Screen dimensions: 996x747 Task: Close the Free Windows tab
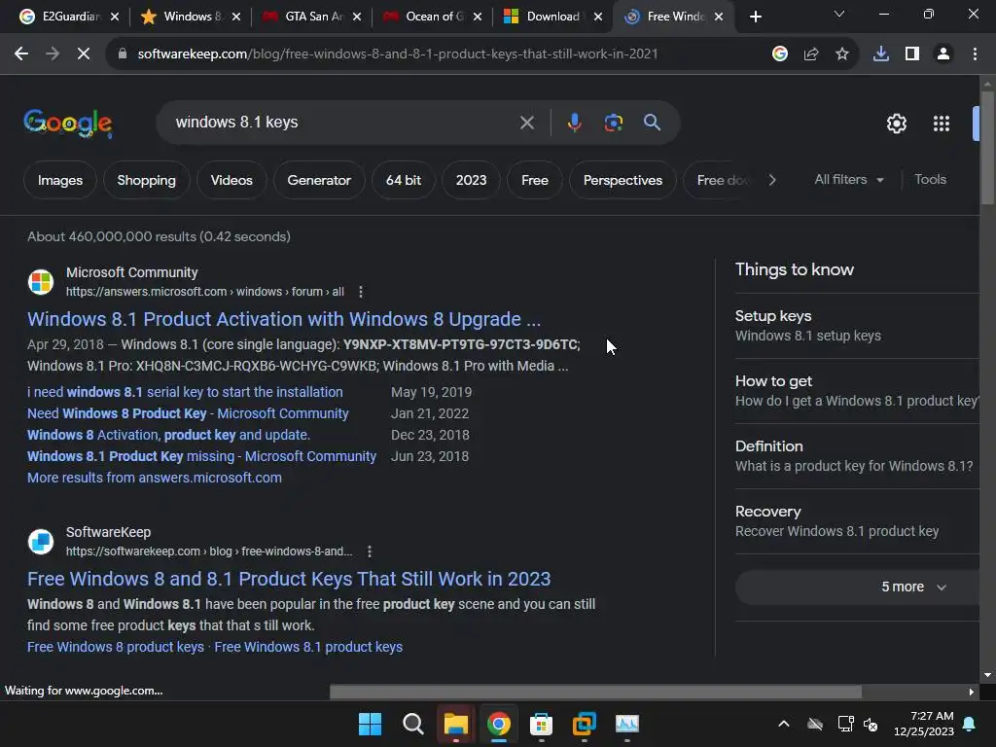[719, 17]
